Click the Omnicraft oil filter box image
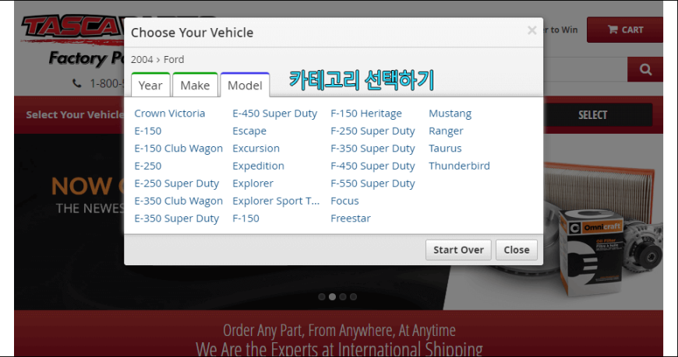The height and width of the screenshot is (357, 678). (x=592, y=251)
